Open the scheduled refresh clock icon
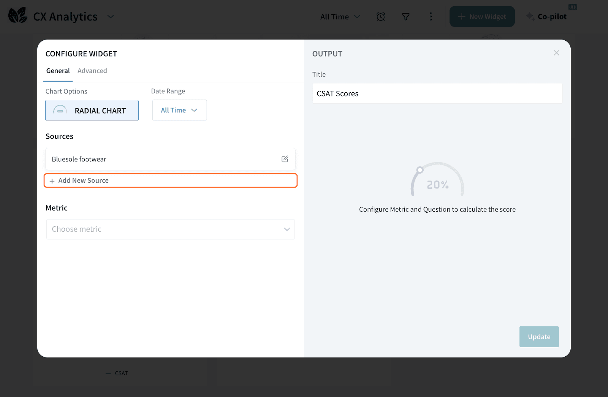The height and width of the screenshot is (397, 608). pyautogui.click(x=381, y=16)
